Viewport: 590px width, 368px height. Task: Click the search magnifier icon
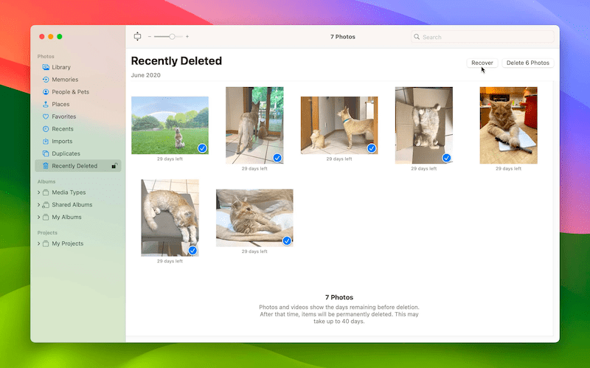(x=417, y=37)
